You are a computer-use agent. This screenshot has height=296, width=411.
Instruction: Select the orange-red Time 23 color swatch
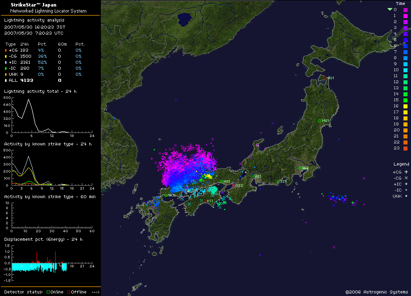coord(405,148)
